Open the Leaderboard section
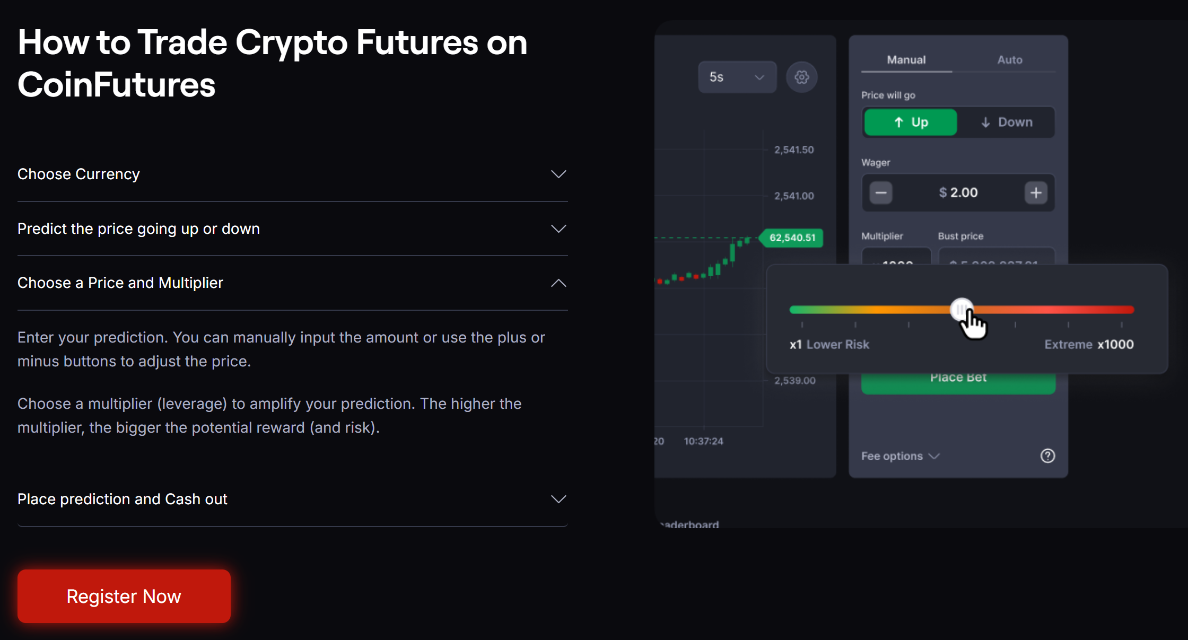The image size is (1188, 640). tap(689, 524)
